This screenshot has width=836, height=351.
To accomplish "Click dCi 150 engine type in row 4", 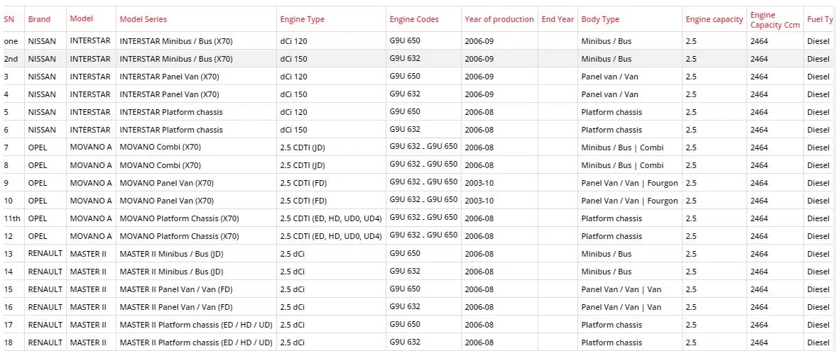I will (294, 94).
